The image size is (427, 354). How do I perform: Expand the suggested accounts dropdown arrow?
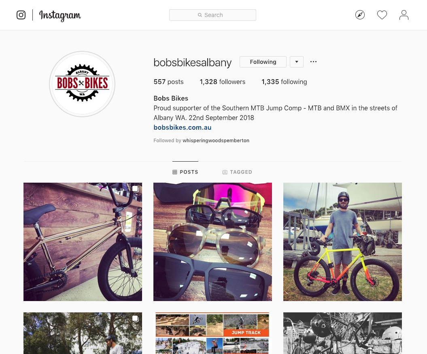pos(297,62)
